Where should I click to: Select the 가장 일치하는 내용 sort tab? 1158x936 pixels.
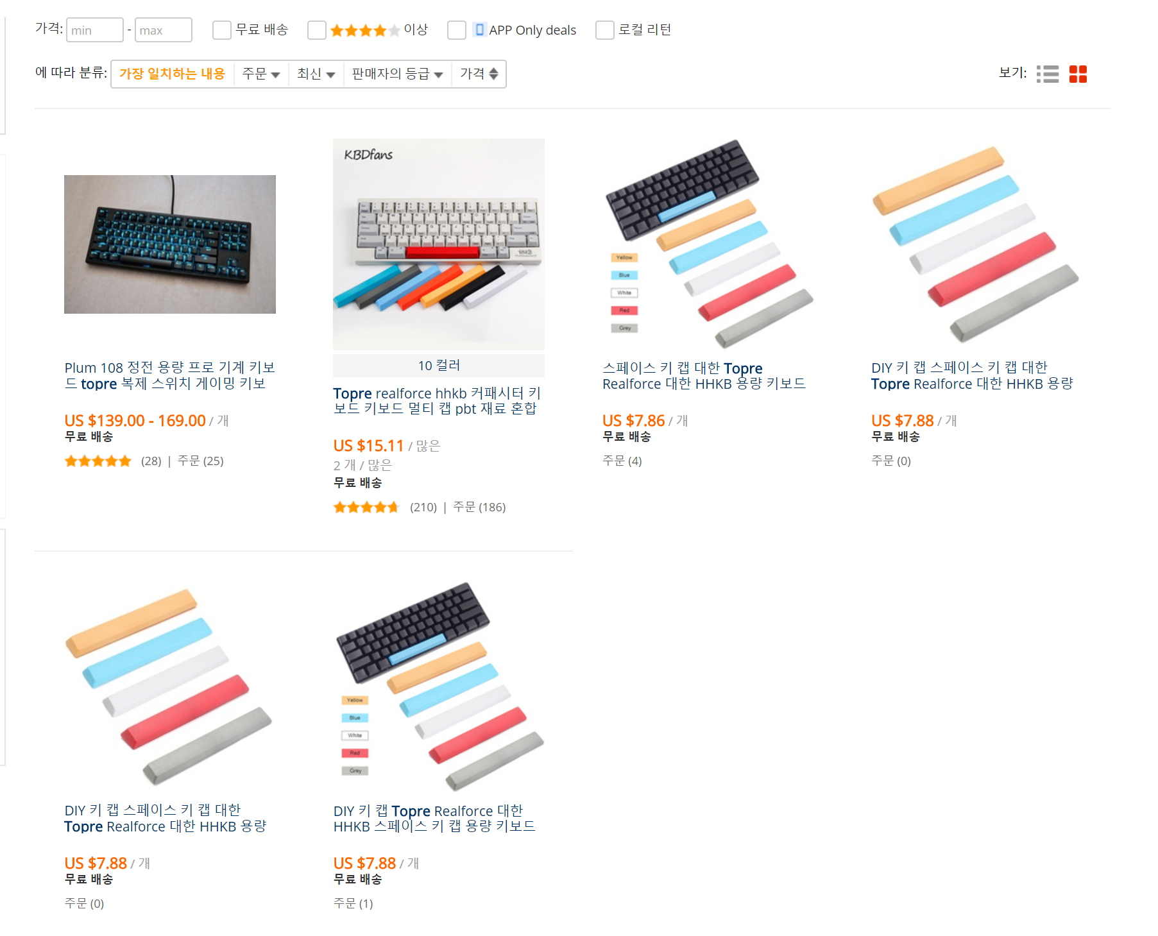coord(173,74)
